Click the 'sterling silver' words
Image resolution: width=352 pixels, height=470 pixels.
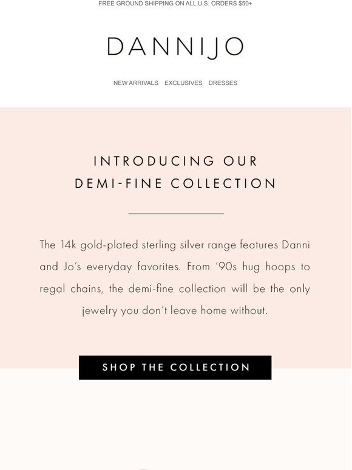pos(159,245)
